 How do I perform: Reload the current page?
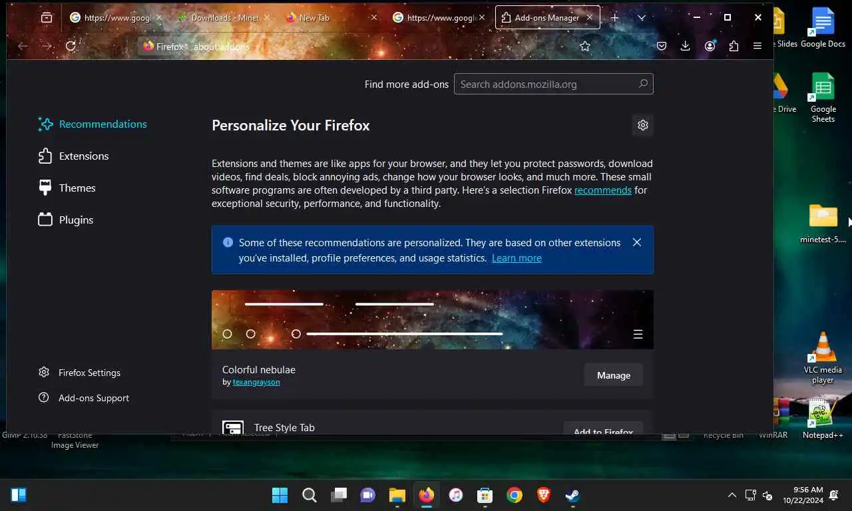(x=71, y=46)
